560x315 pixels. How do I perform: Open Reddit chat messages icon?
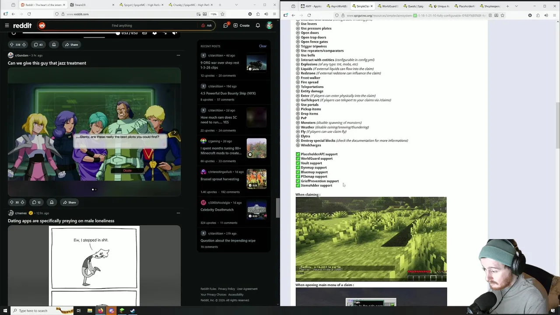(x=226, y=25)
